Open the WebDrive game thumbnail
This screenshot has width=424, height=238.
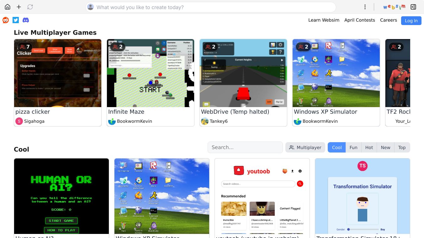[x=243, y=73]
